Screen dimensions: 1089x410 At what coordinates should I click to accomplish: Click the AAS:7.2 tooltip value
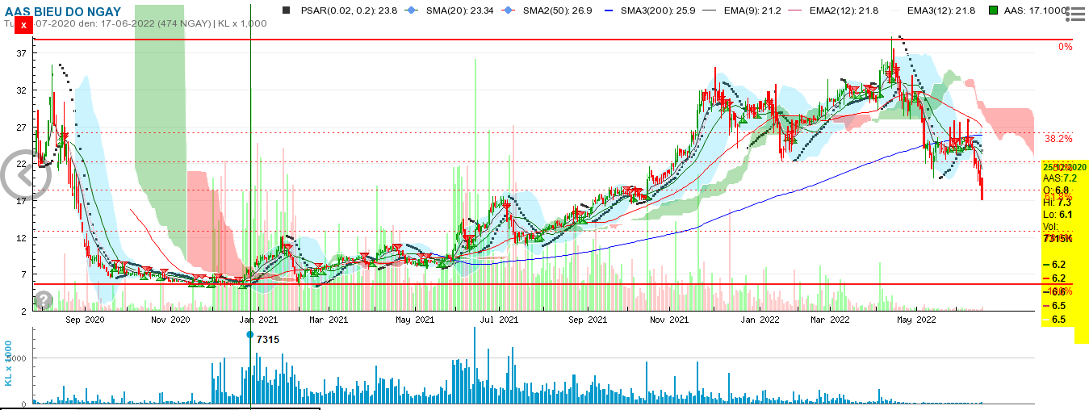[1061, 178]
